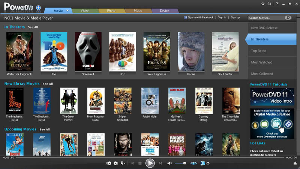Click the disc info icon in the control bar
300x169 pixels.
pos(115,163)
